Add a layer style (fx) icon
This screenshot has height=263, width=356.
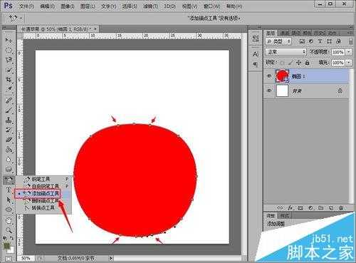290,208
